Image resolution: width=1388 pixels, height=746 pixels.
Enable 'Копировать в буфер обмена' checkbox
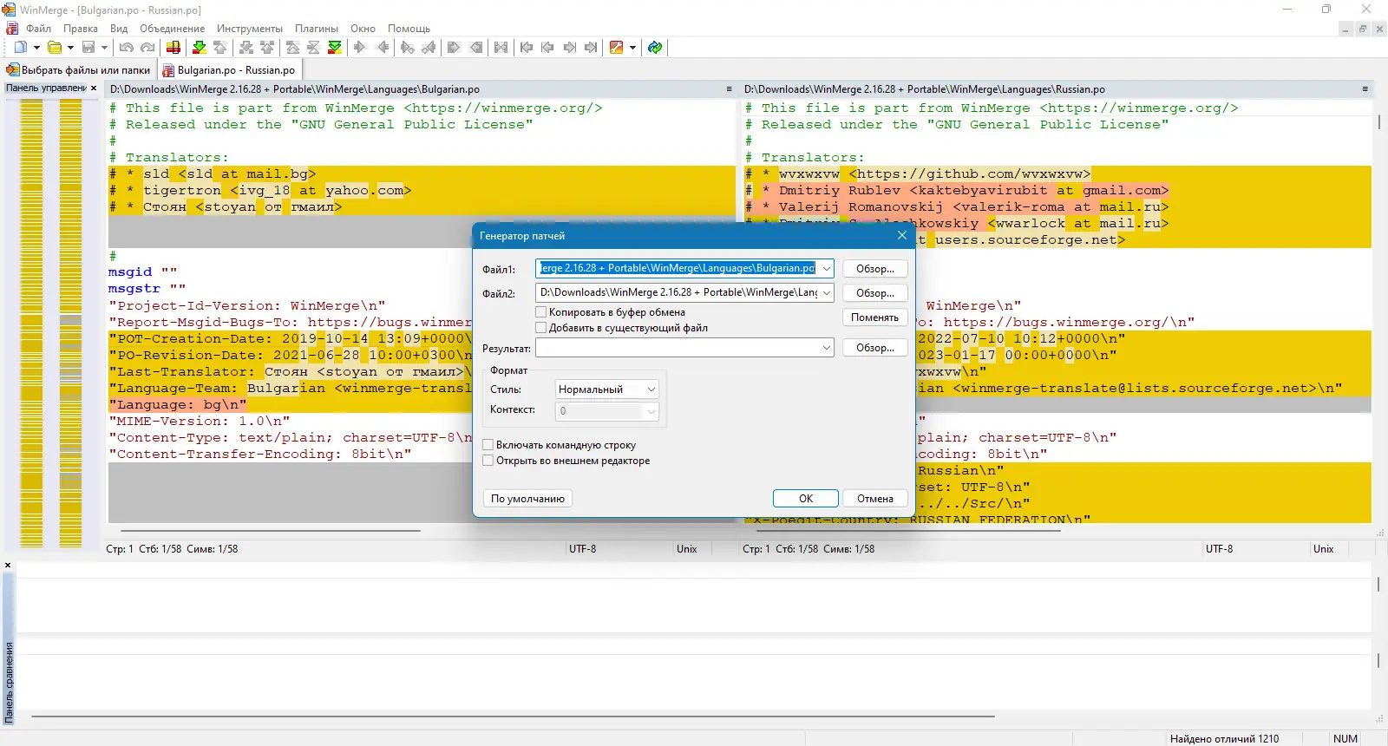(541, 312)
